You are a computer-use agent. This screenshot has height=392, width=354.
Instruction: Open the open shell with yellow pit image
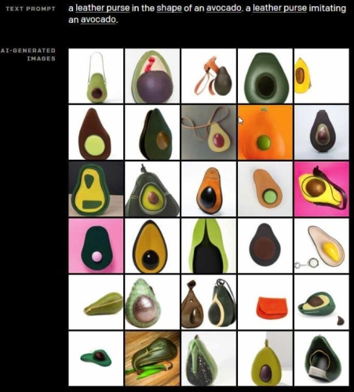click(322, 245)
